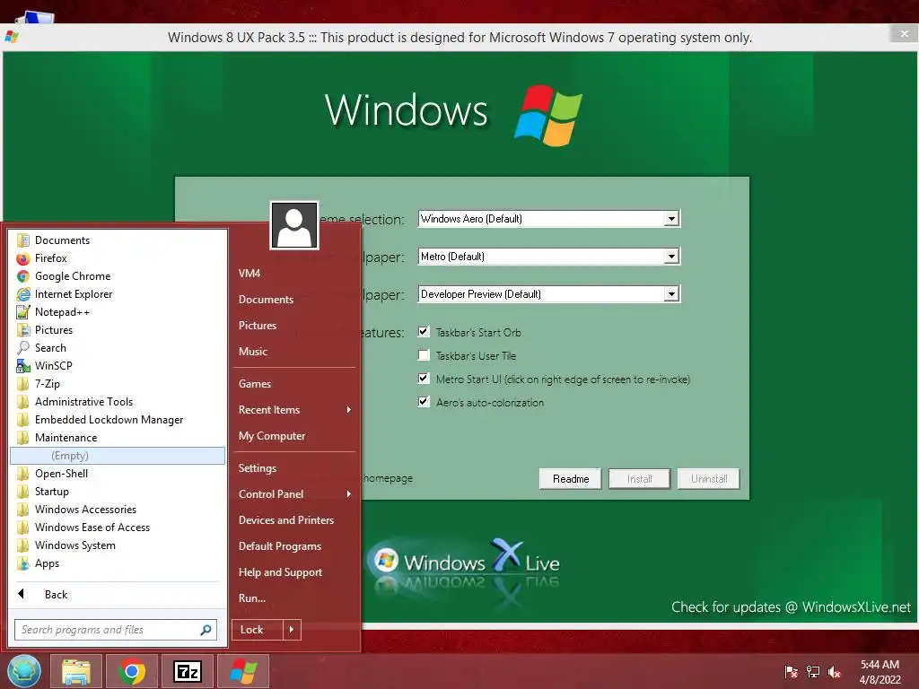Open the Documents folder icon in programs list

point(23,240)
